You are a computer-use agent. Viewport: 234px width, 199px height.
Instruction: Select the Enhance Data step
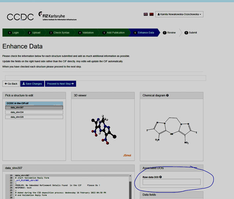[x=144, y=33]
